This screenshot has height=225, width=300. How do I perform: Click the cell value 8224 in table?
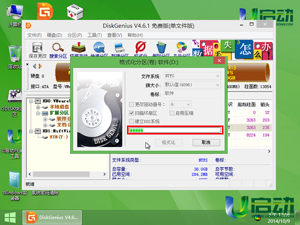pos(251,135)
